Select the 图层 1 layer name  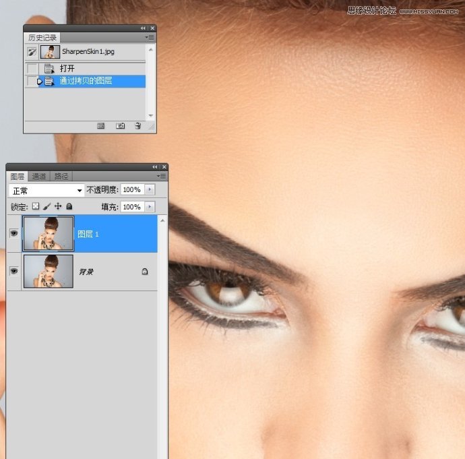[x=88, y=235]
